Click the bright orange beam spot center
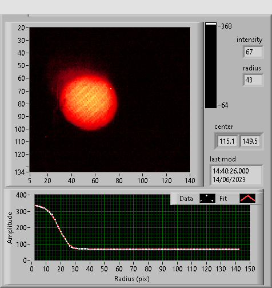Screen dimensions: 272x288 88,101
